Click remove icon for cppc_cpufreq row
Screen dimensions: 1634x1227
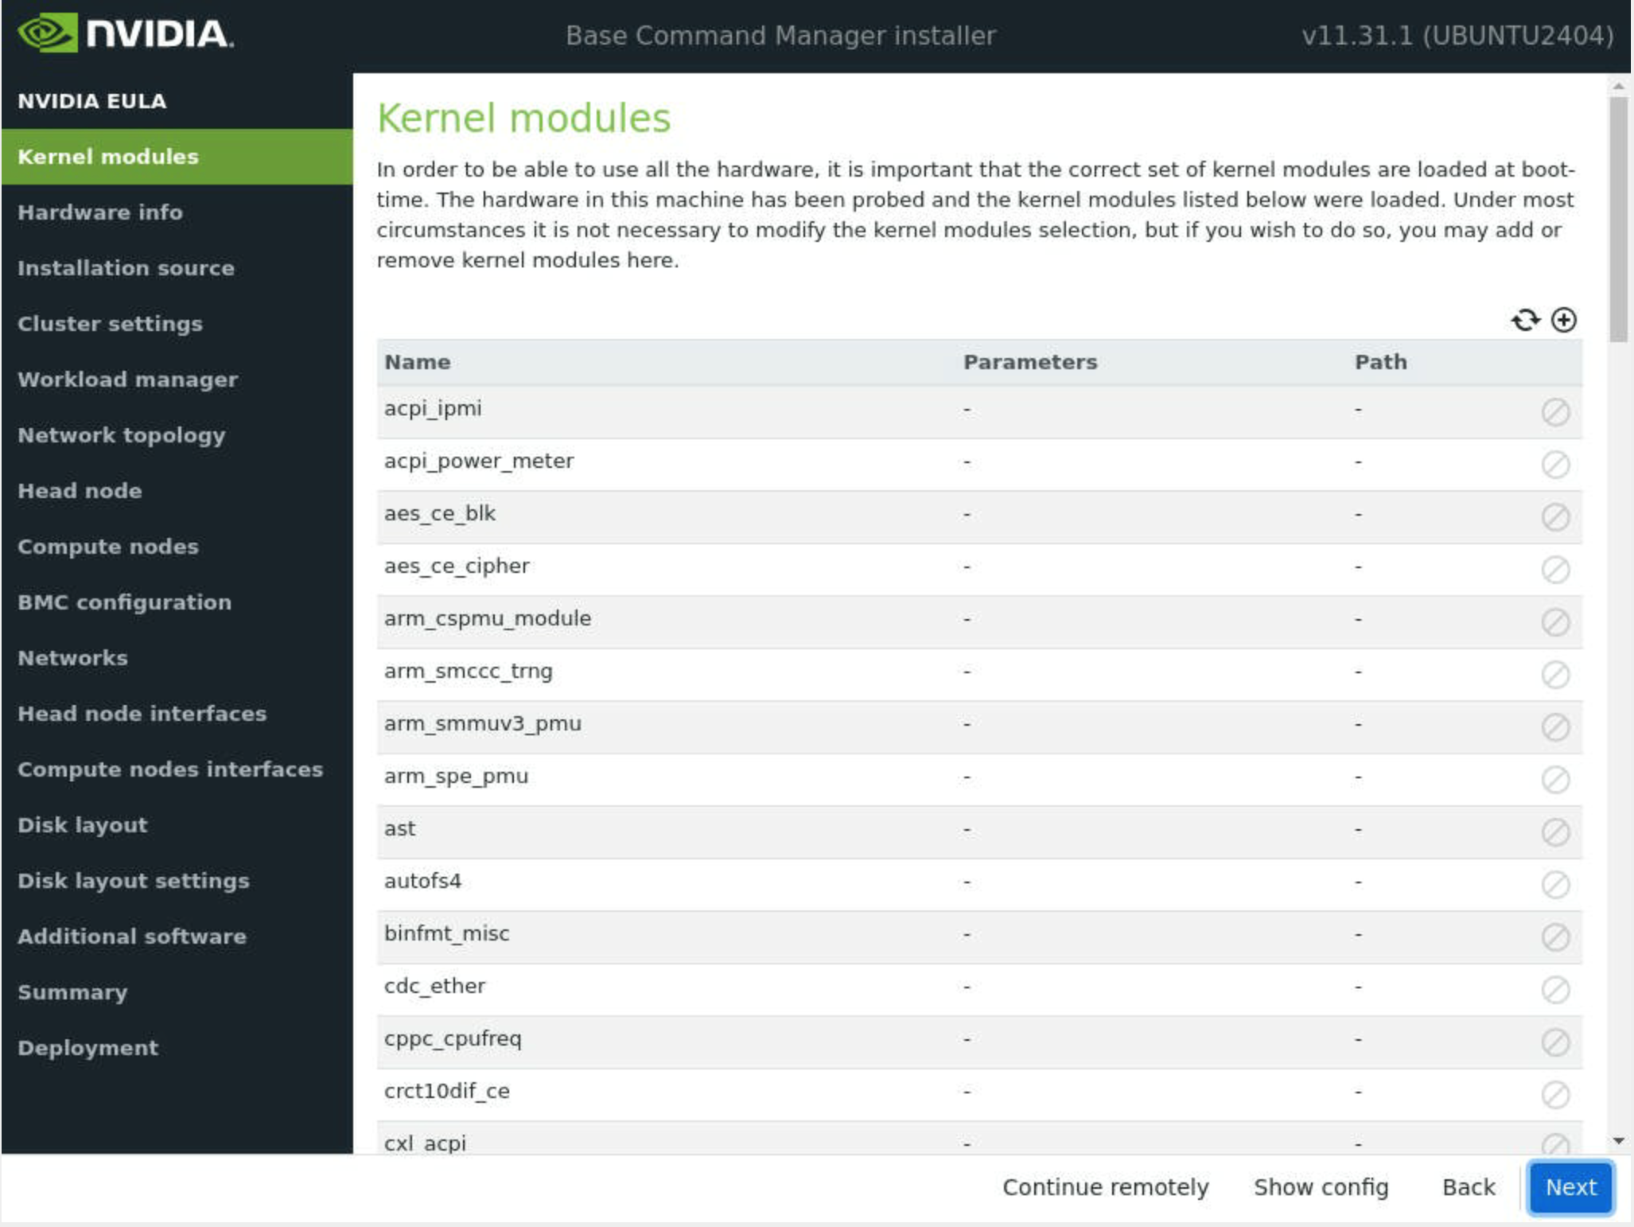click(1554, 1042)
